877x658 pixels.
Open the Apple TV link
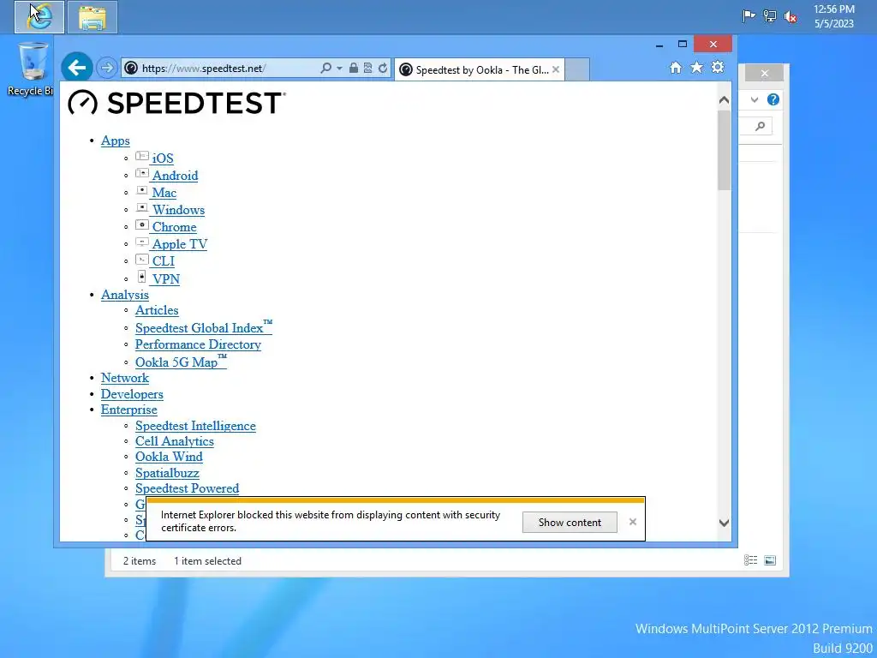(180, 244)
